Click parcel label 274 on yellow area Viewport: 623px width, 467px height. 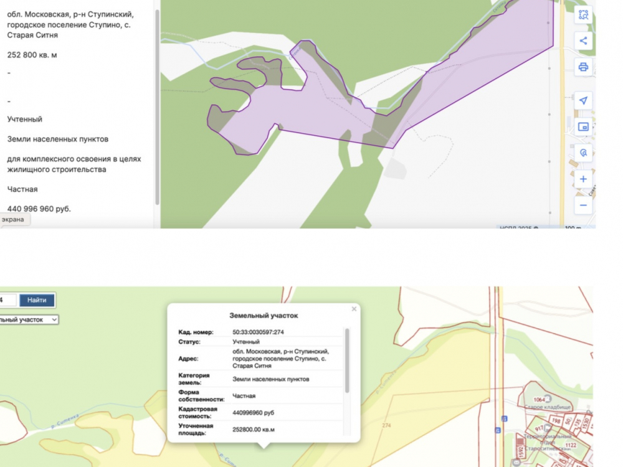click(x=386, y=426)
